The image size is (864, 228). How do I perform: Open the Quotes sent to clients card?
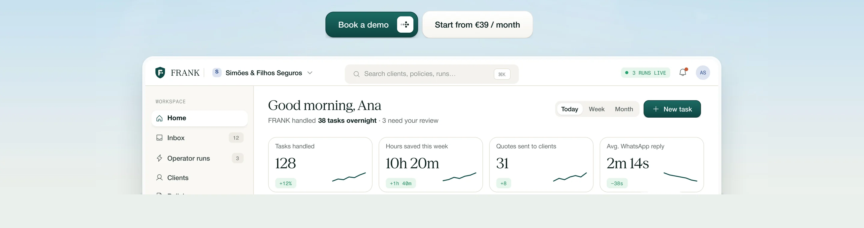(x=541, y=165)
